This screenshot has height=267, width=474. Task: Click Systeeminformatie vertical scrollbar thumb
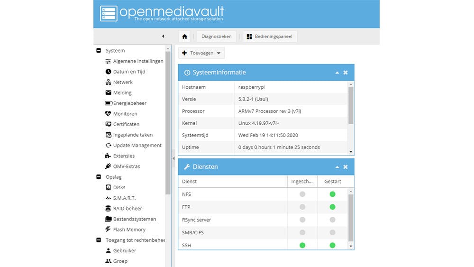351,106
